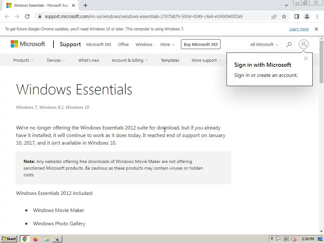Click the fourth taskbar application icon
Viewport: 324px width, 243px height.
(57, 239)
